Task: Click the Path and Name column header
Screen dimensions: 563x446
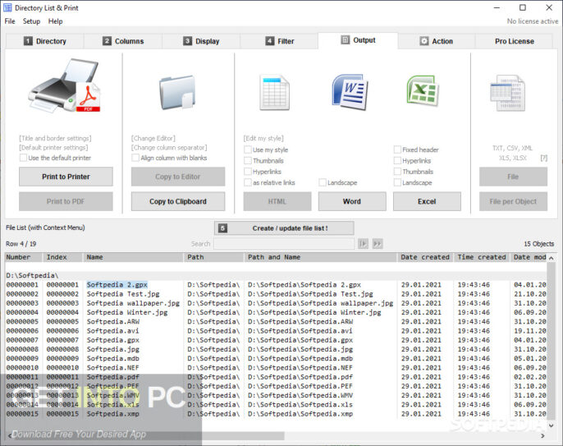Action: pos(321,257)
